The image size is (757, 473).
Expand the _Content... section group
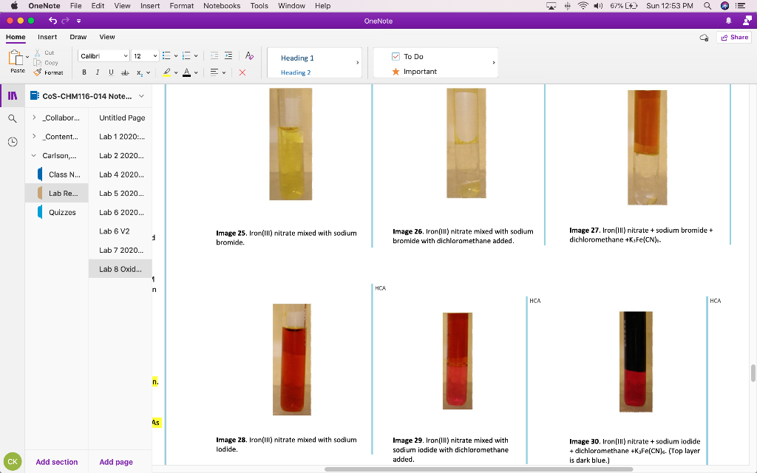point(34,136)
